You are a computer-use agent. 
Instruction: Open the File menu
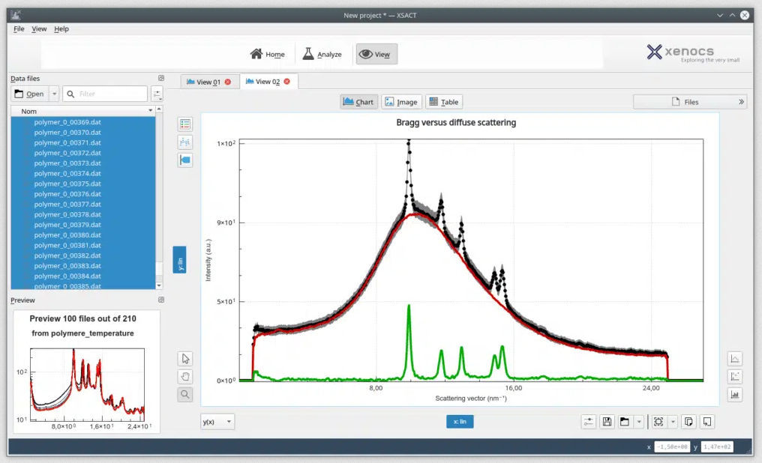(17, 28)
